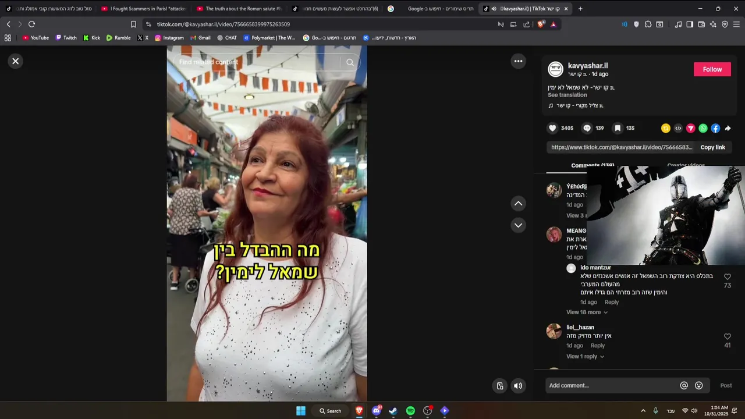Close the TikTok video viewer with X
This screenshot has height=419, width=745.
click(16, 61)
